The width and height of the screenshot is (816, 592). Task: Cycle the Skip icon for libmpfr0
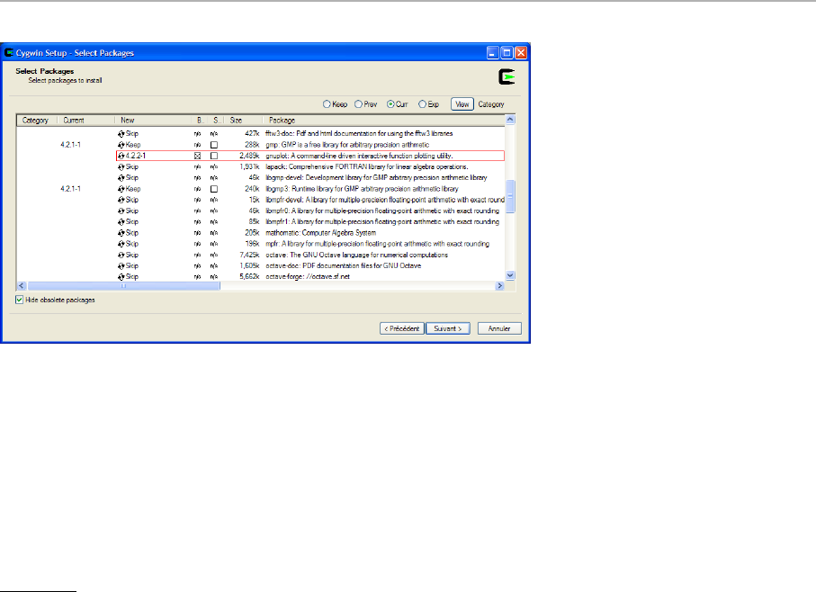121,211
